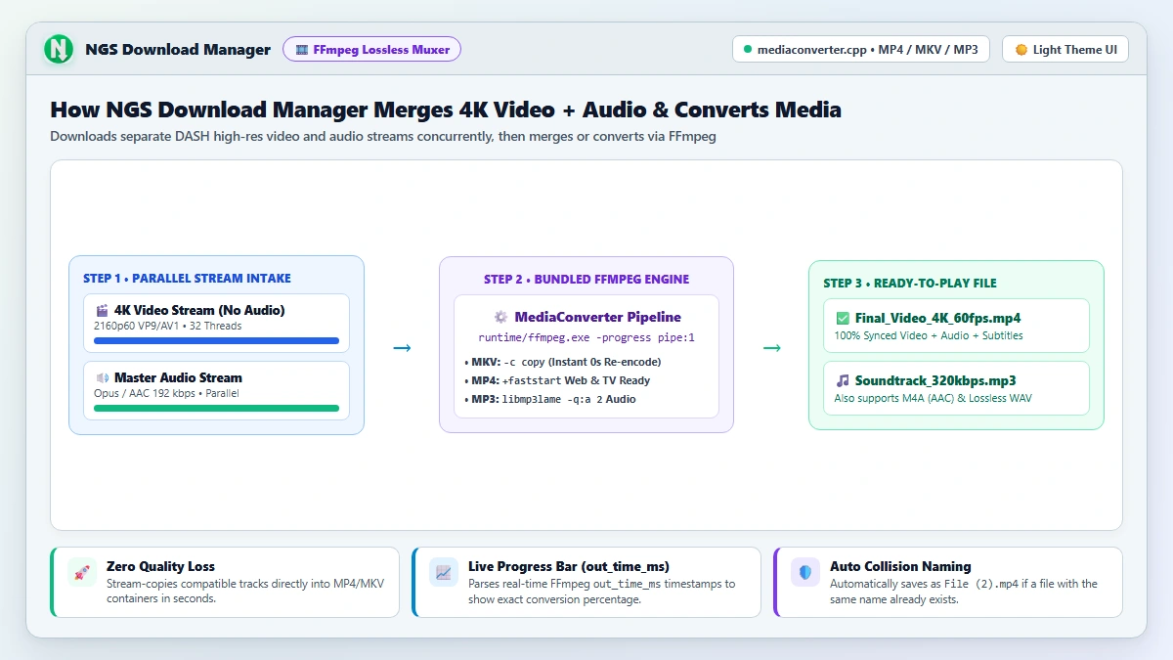
Task: Click the Parses real-time FFmpeg out_time_ms description
Action: 602,591
